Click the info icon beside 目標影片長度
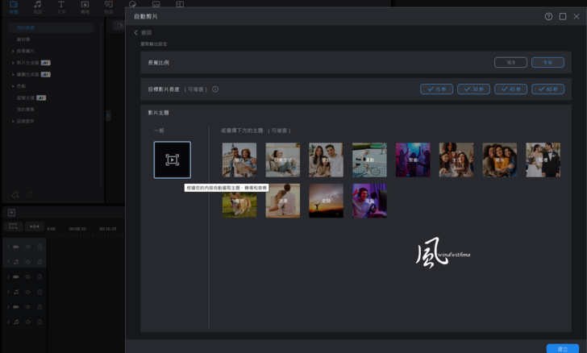The height and width of the screenshot is (353, 587). (x=215, y=89)
